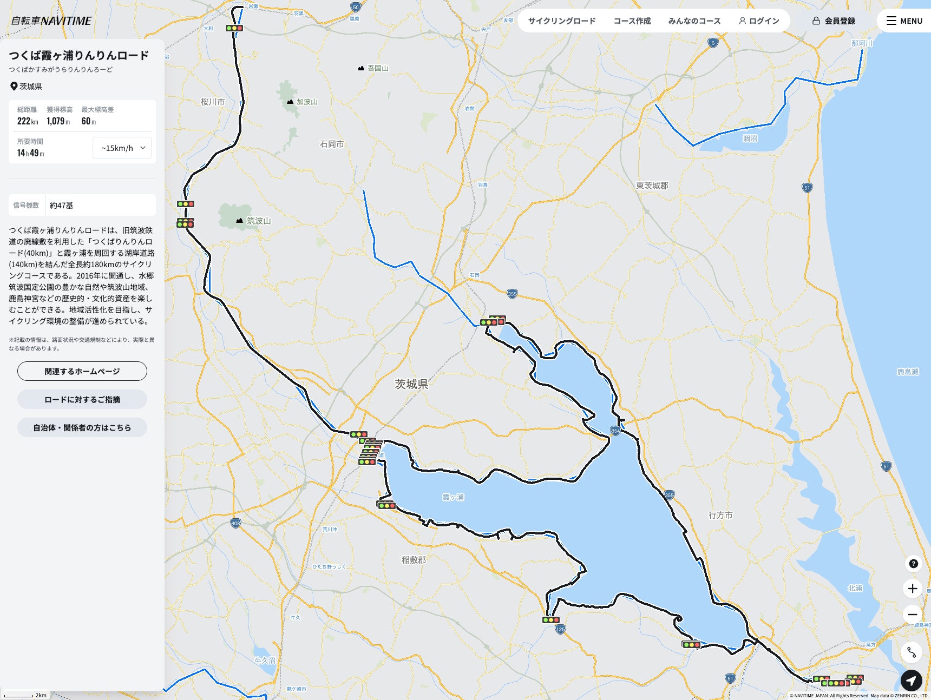Viewport: 931px width, 700px height.
Task: Click the 会員登録 button
Action: pos(834,21)
